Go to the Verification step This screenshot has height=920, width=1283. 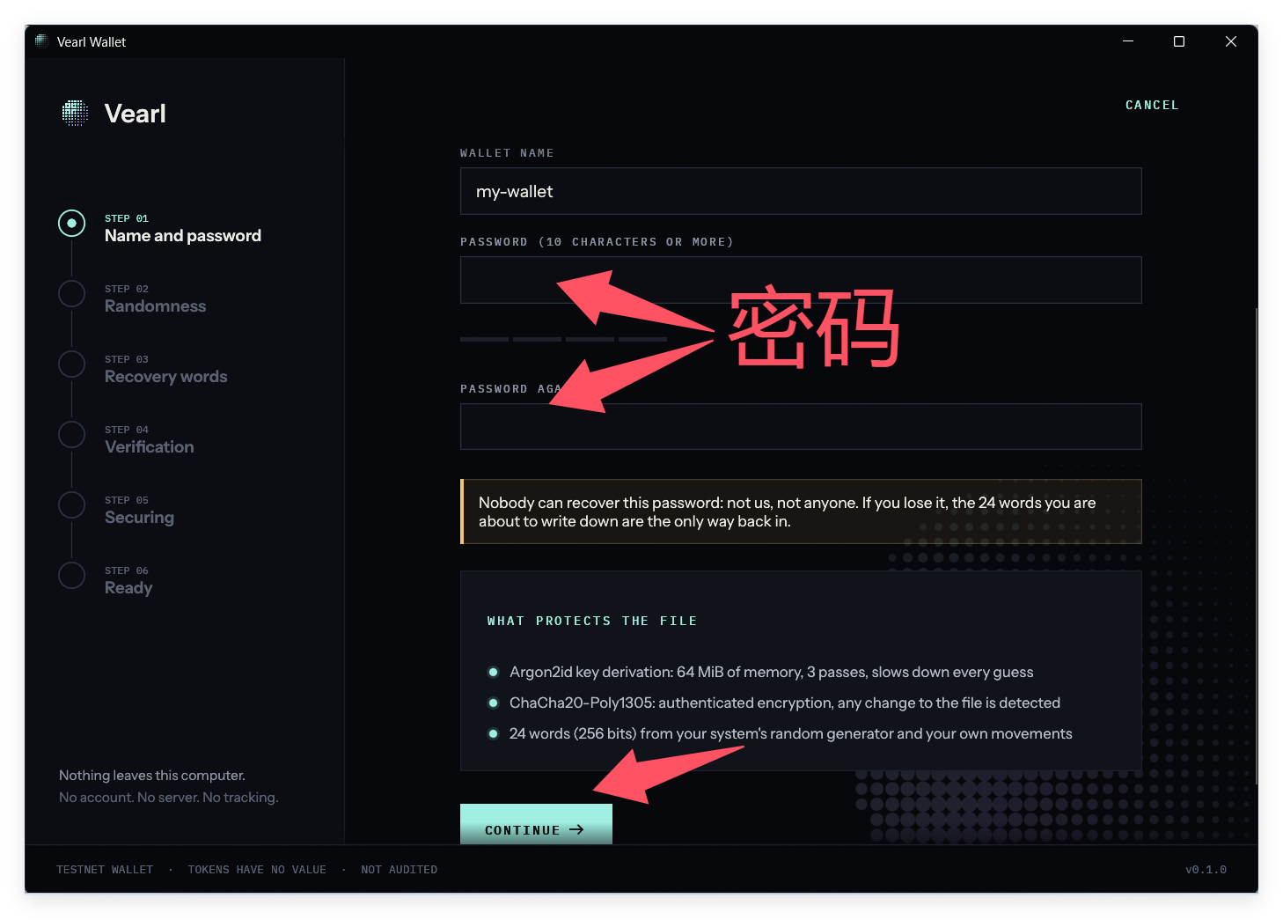[x=150, y=447]
